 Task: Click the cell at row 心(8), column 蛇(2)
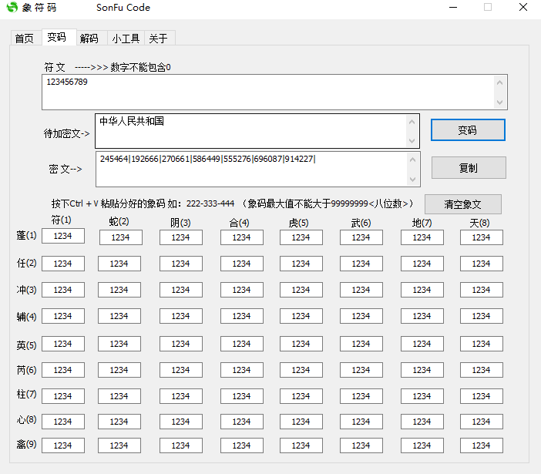pyautogui.click(x=119, y=422)
